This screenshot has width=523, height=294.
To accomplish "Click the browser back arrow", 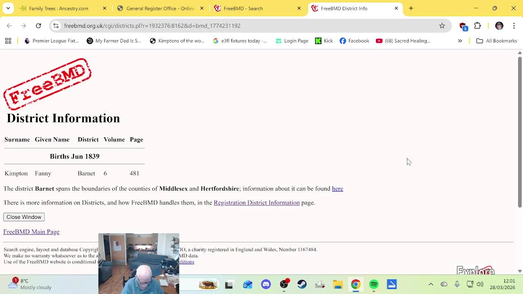I will point(9,26).
